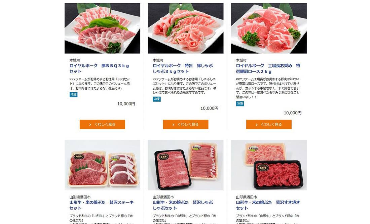Click くわしく見る for 特選豚肩ロース2kg
Image resolution: width=370 pixels, height=224 pixels.
[x=269, y=124]
